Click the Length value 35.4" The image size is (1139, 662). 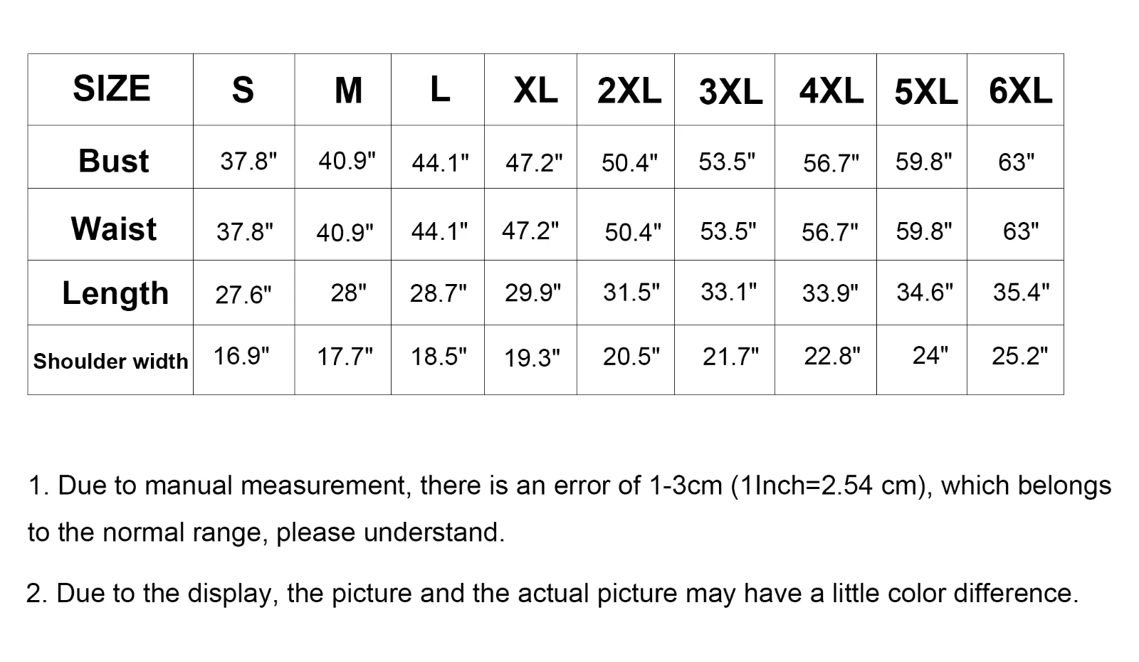point(1021,293)
